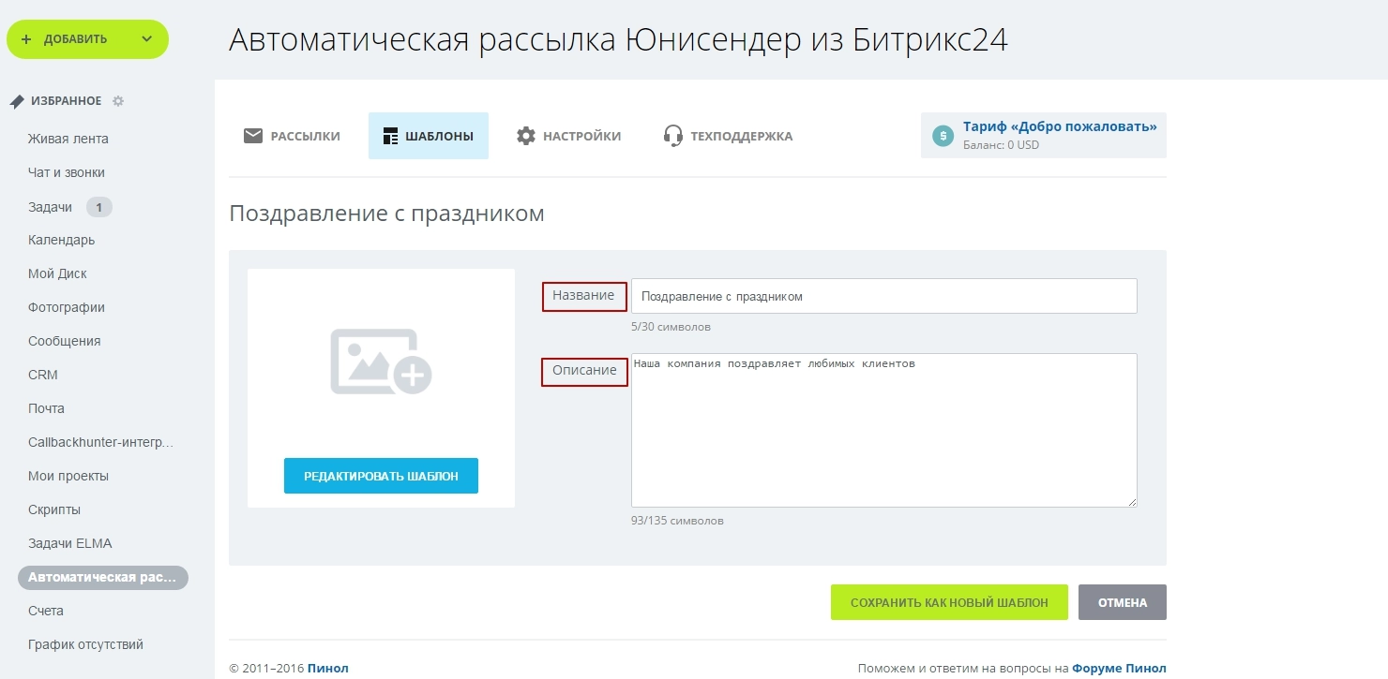Expand the Добавить dropdown arrow
Viewport: 1388px width, 679px height.
pos(146,39)
